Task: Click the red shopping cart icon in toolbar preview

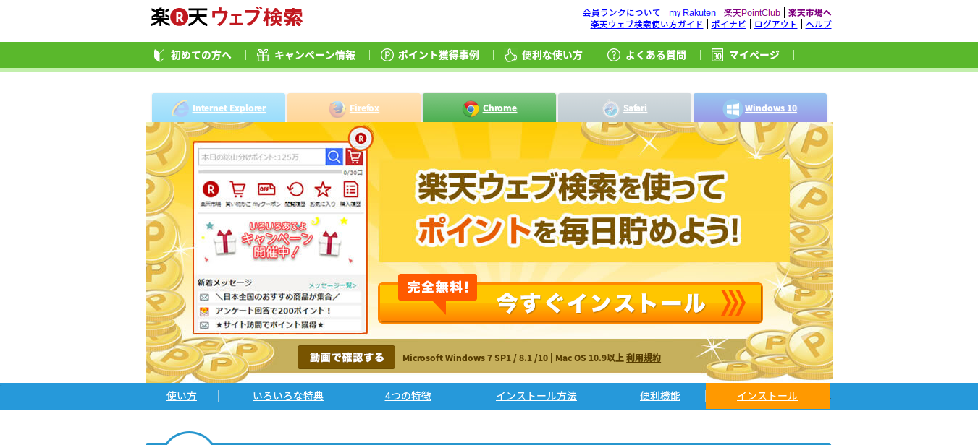Action: point(354,157)
